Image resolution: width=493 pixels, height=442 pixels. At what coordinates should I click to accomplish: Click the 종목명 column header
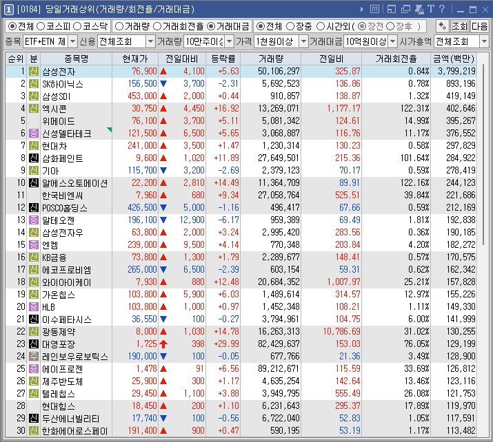click(x=76, y=59)
